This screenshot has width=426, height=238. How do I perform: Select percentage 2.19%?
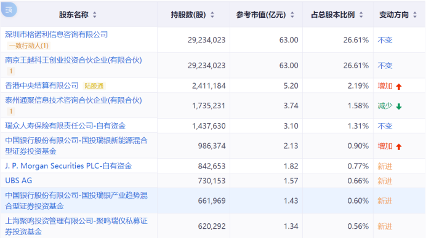click(x=358, y=85)
